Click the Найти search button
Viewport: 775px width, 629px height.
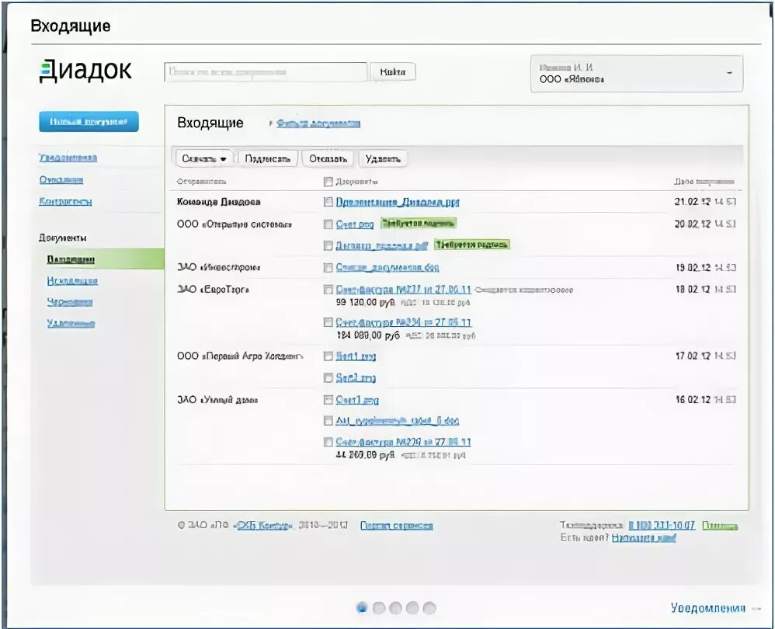point(392,72)
